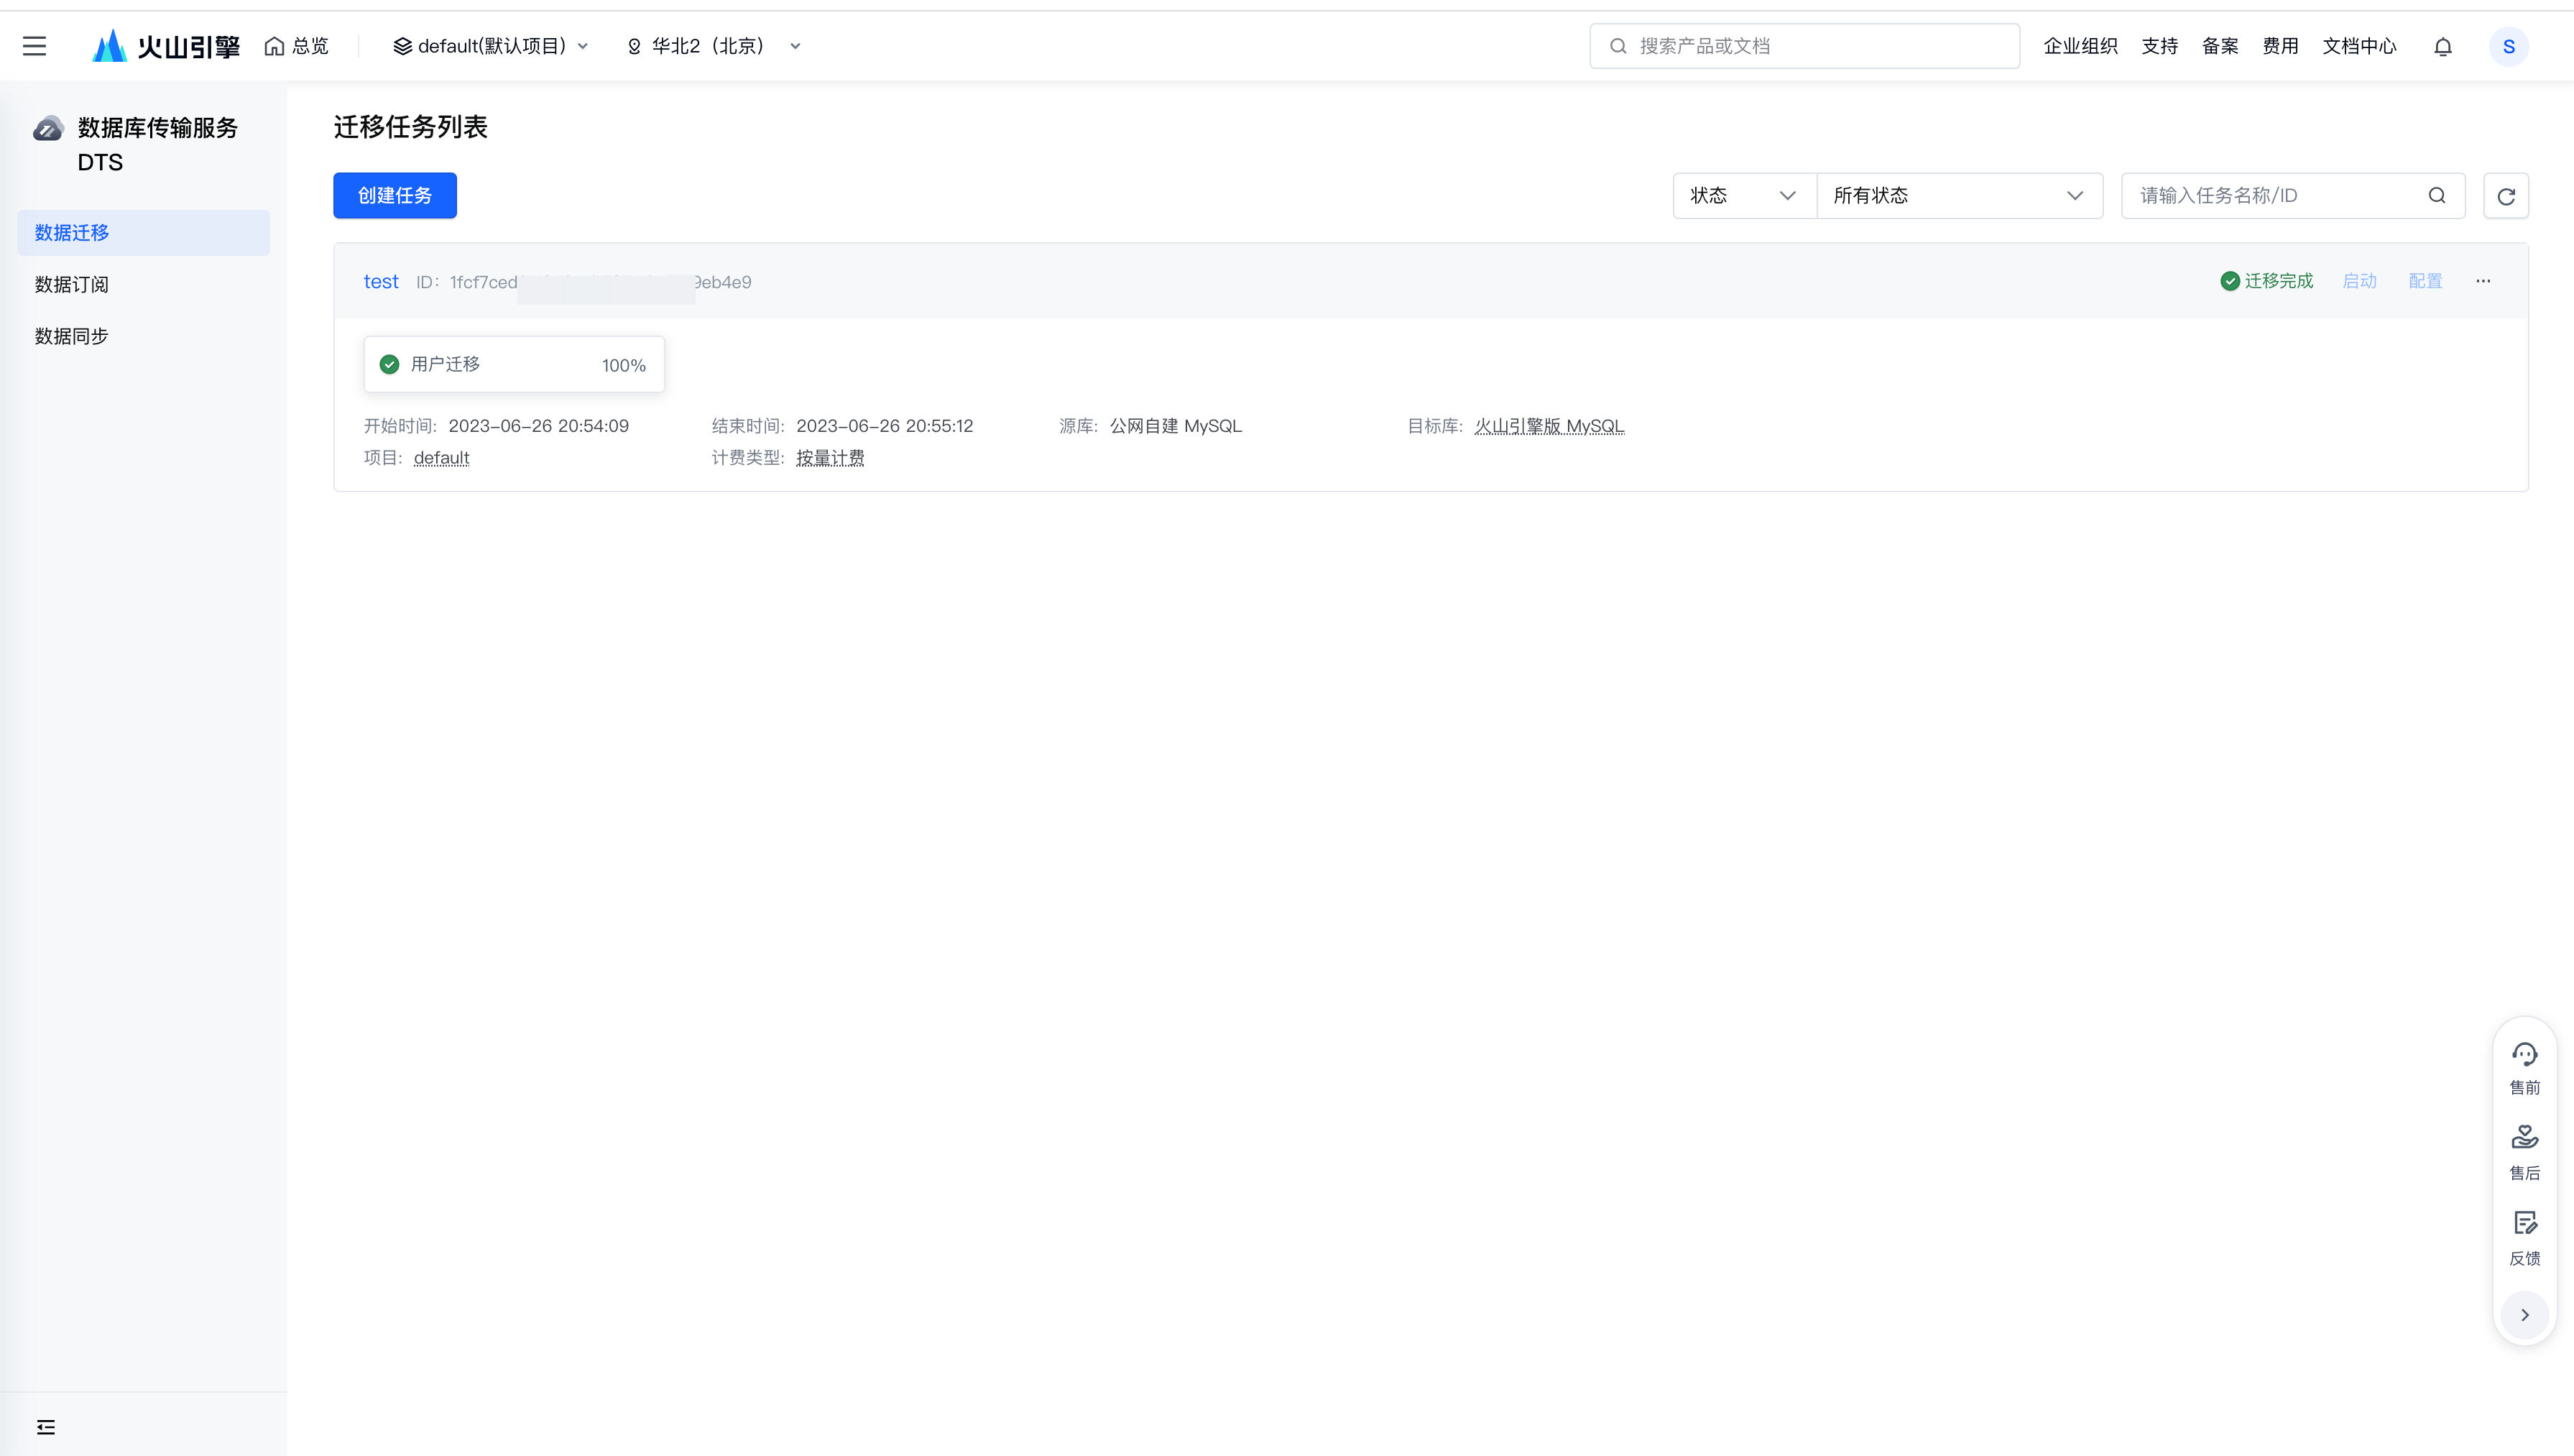
Task: Open 文档中心 documentation center
Action: [x=2359, y=46]
